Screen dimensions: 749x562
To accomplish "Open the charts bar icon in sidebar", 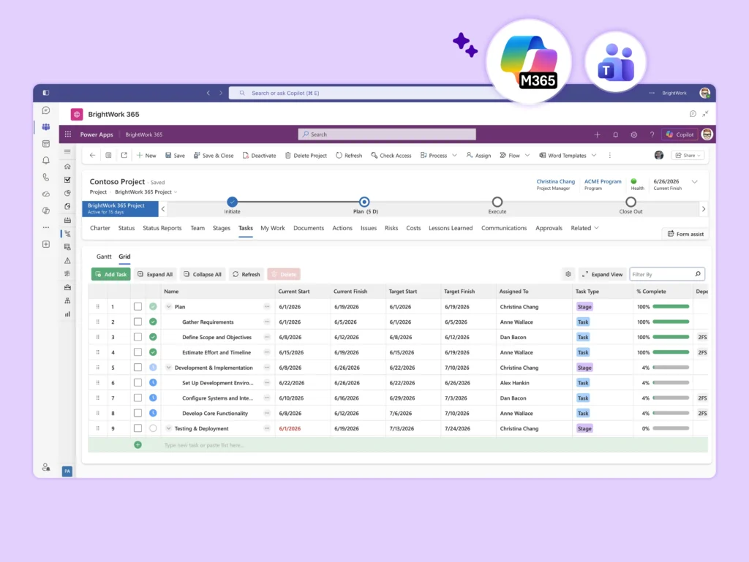I will (67, 314).
